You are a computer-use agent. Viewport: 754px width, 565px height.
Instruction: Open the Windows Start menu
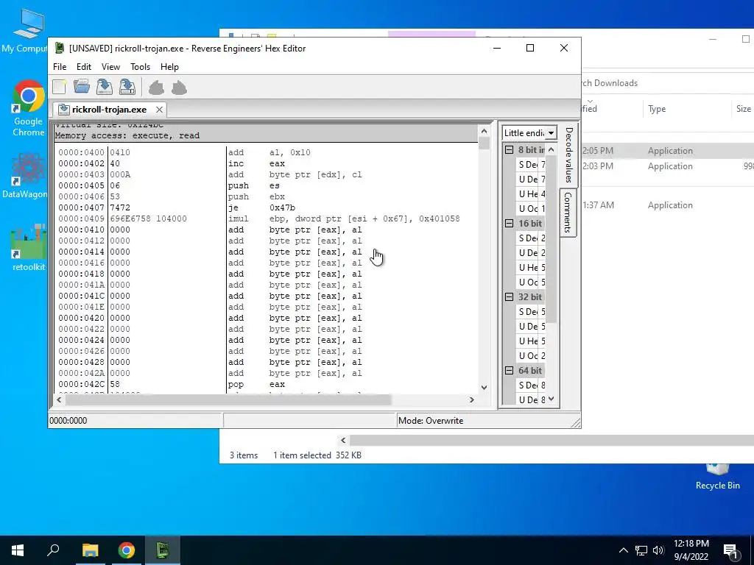pos(18,550)
